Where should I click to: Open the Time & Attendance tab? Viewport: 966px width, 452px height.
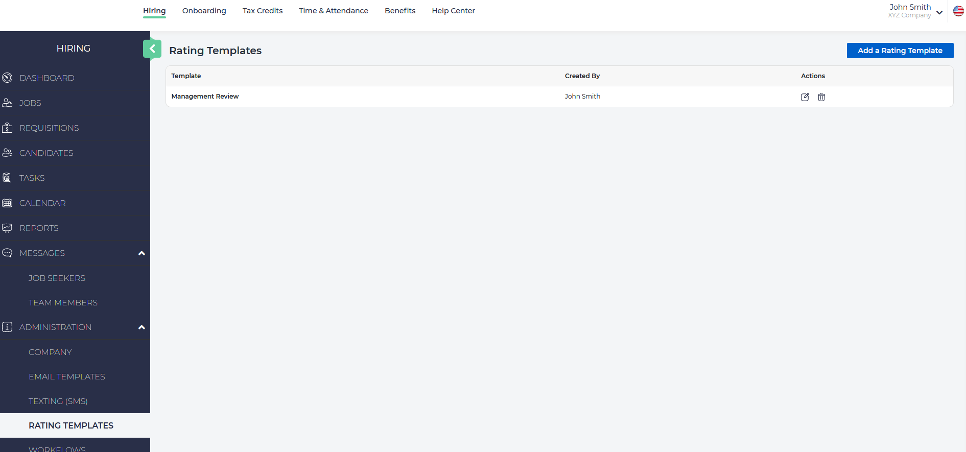(333, 11)
